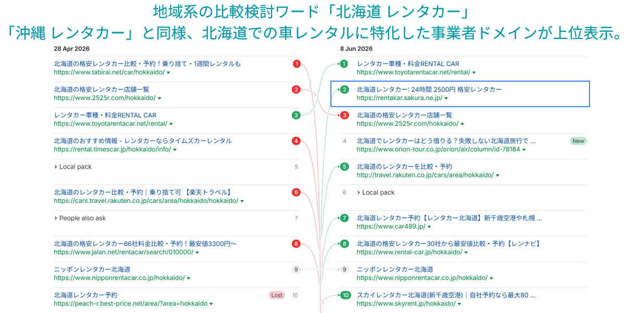Open left column レンタカー車種・料金RENTAL CAR title

click(x=105, y=115)
